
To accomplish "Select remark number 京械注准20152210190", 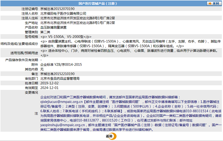I will click(x=57, y=74).
